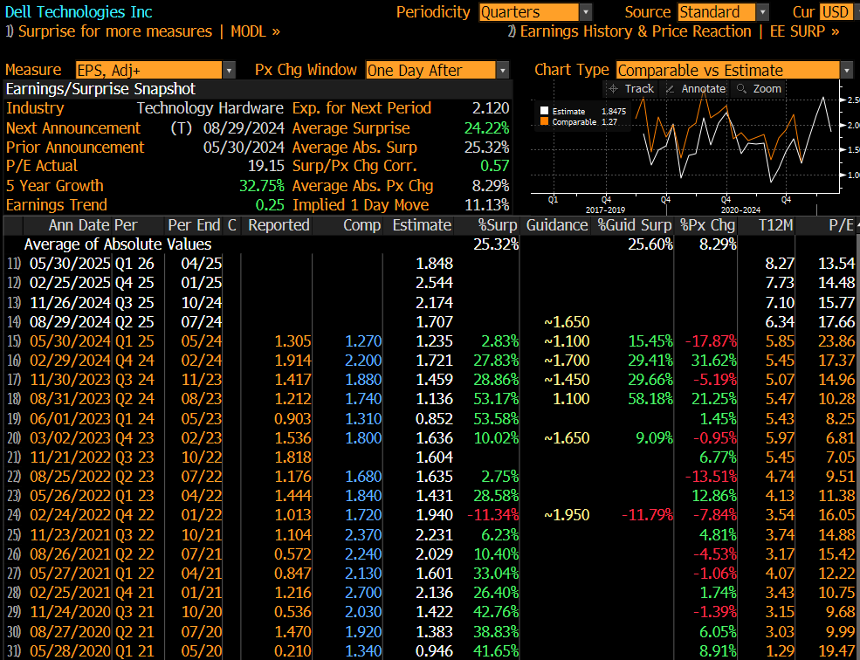
Task: Click the Average Surprise 24.22% value
Action: click(x=486, y=128)
